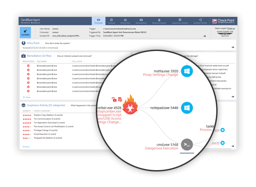The image size is (256, 187).
Task: Select the Business Impact tab
Action: 159,21
